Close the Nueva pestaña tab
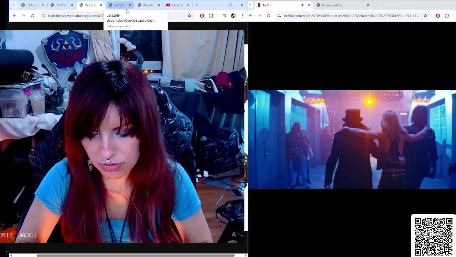 tap(368, 5)
